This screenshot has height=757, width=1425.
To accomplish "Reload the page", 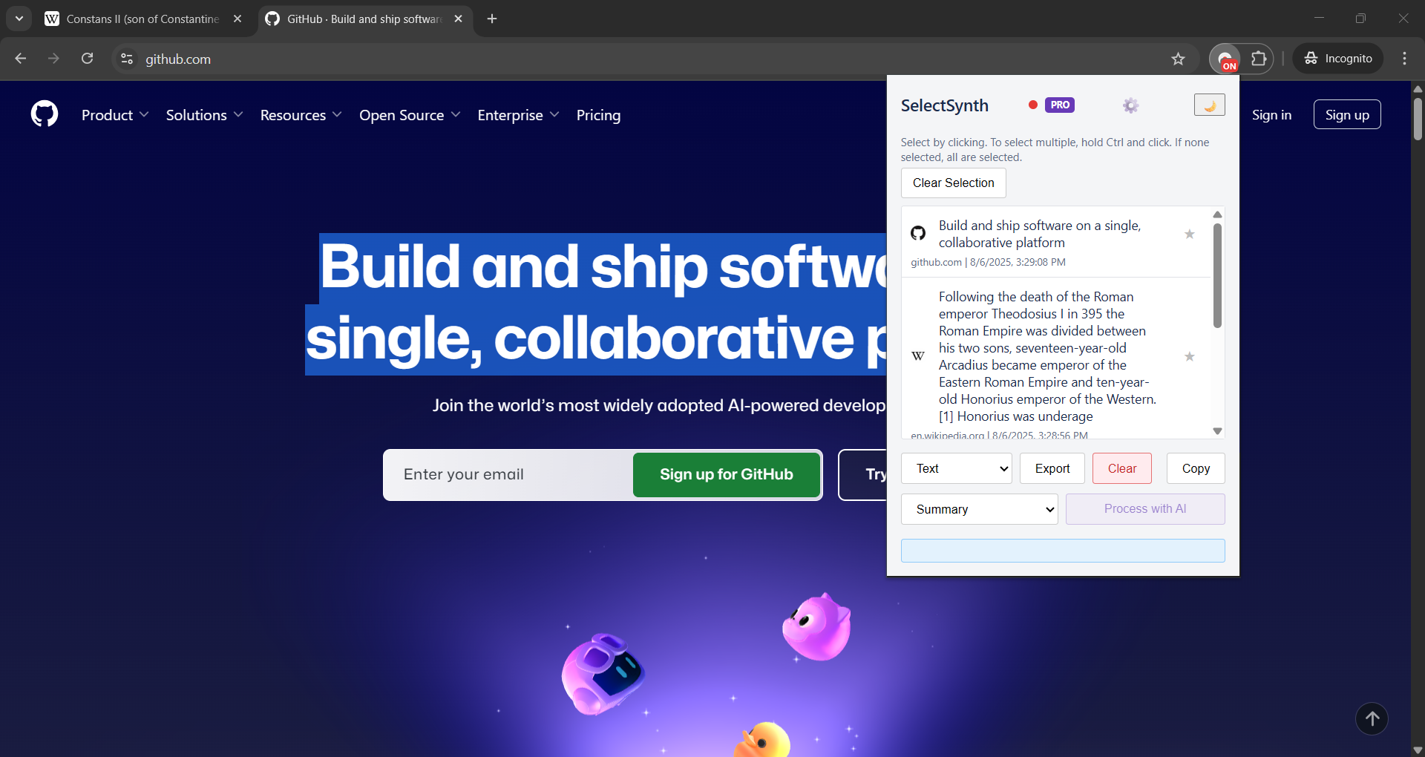I will point(87,58).
